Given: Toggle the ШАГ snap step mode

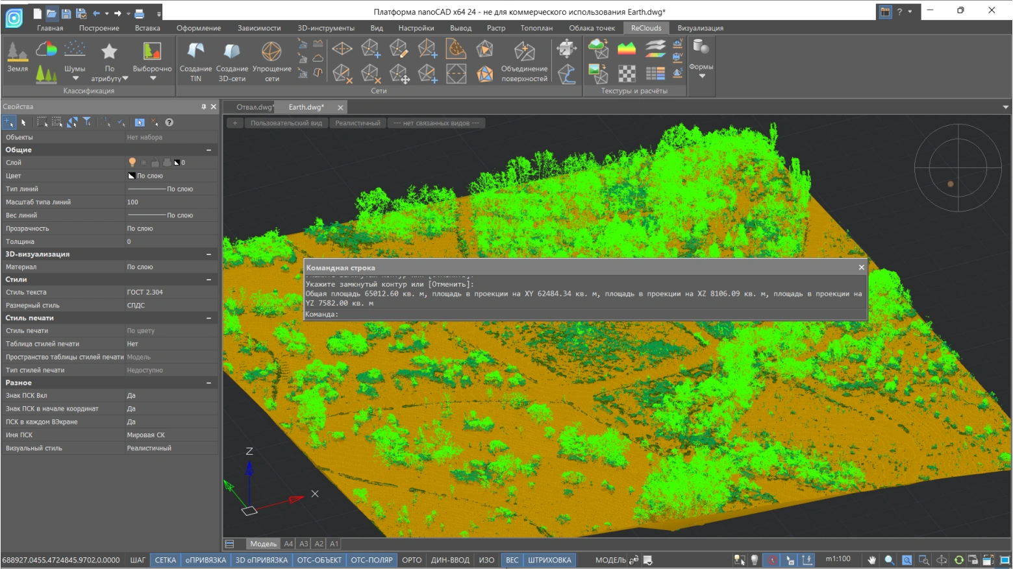Looking at the screenshot, I should pyautogui.click(x=138, y=560).
